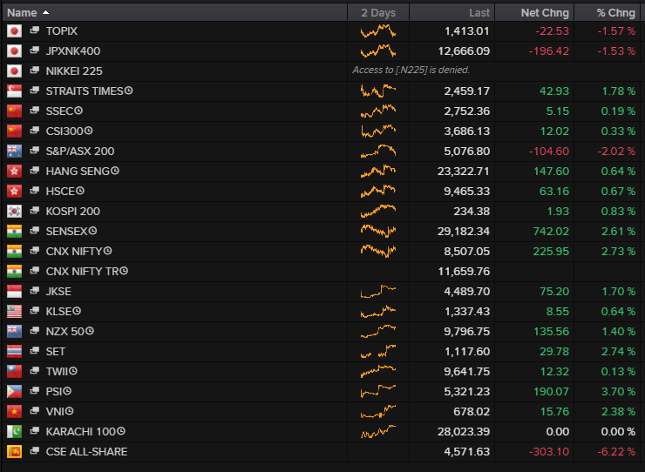The width and height of the screenshot is (645, 472).
Task: Click the South Korea flag beside KOSPI 200
Action: [x=15, y=212]
